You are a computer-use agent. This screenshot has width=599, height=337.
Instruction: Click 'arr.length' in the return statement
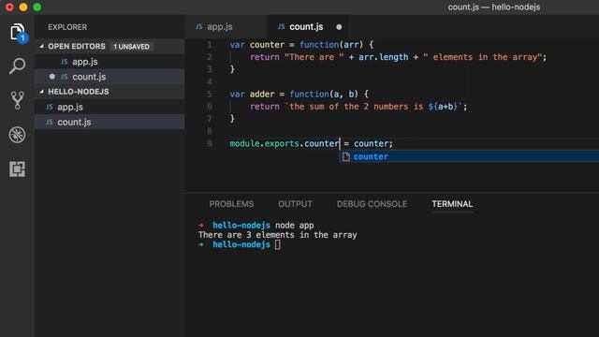pyautogui.click(x=383, y=57)
